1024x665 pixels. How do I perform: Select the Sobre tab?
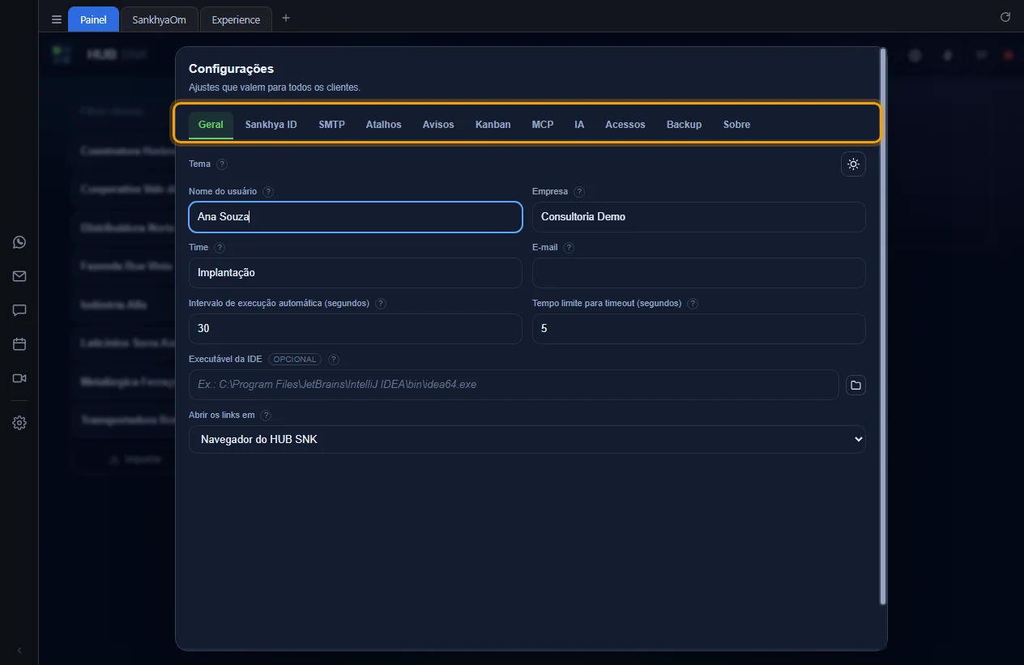click(x=736, y=125)
